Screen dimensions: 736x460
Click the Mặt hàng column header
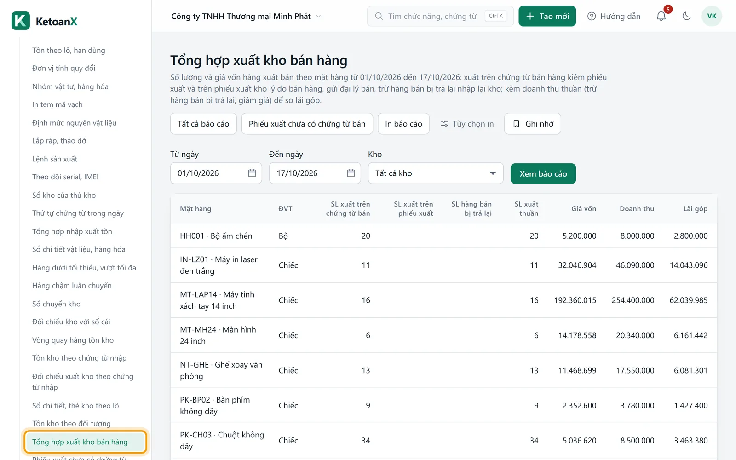point(195,209)
